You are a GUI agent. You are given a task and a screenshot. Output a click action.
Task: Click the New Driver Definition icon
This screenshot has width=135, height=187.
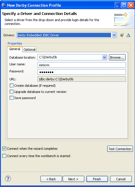(122, 35)
